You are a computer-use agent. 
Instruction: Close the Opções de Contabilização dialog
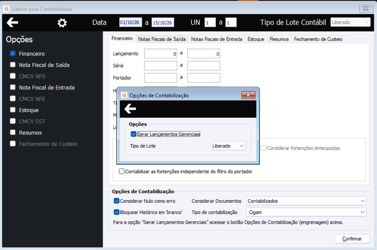[248, 95]
